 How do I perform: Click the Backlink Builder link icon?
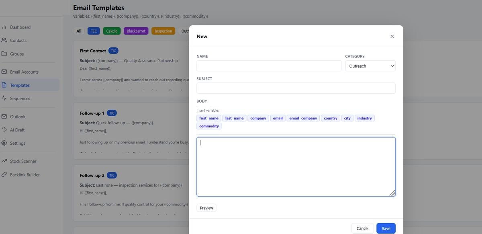pos(4,175)
